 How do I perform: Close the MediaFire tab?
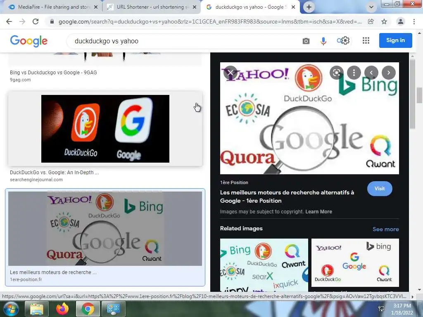pos(95,7)
